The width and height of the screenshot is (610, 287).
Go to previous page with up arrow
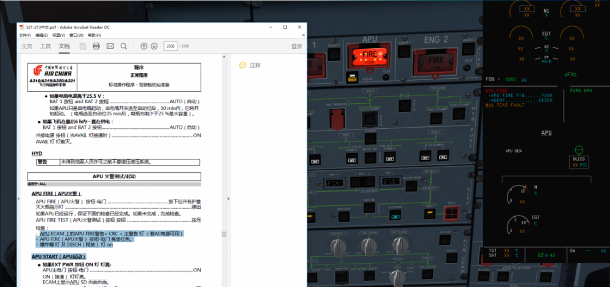pyautogui.click(x=144, y=46)
